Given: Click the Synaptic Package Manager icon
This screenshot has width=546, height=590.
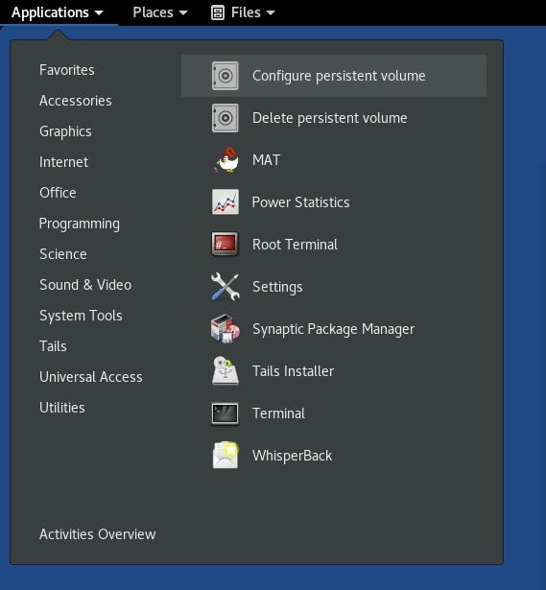Looking at the screenshot, I should [226, 329].
